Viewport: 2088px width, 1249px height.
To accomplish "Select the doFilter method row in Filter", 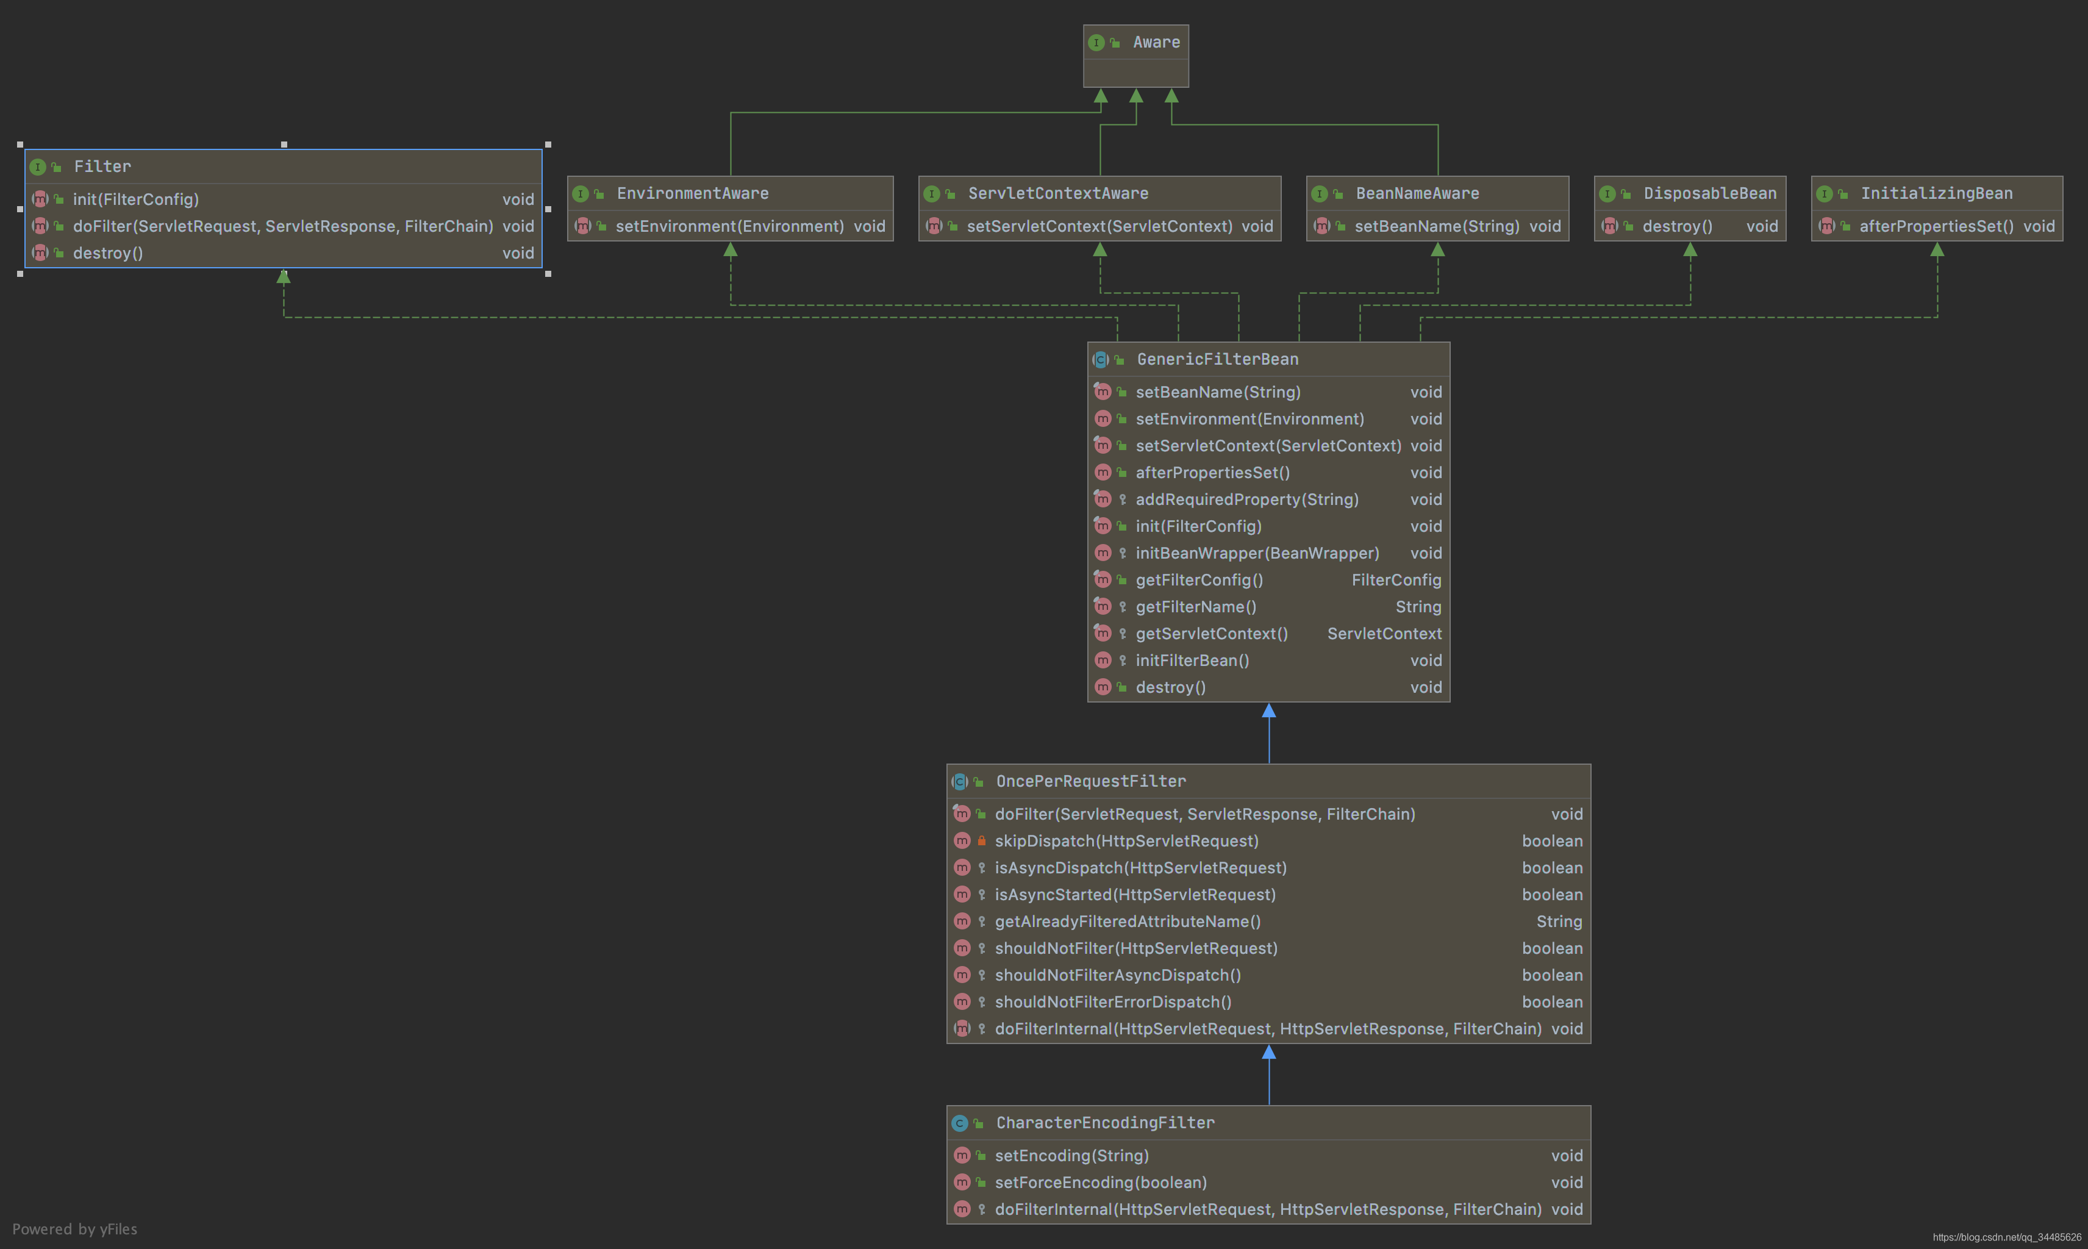I will click(x=283, y=226).
